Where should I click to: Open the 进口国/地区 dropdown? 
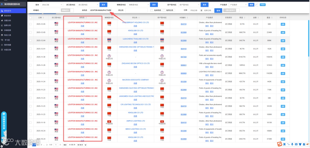88,5
